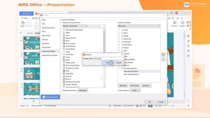This screenshot has width=210, height=118.
Task: Collapse the Common(Custom) tree node
Action: click(x=119, y=68)
